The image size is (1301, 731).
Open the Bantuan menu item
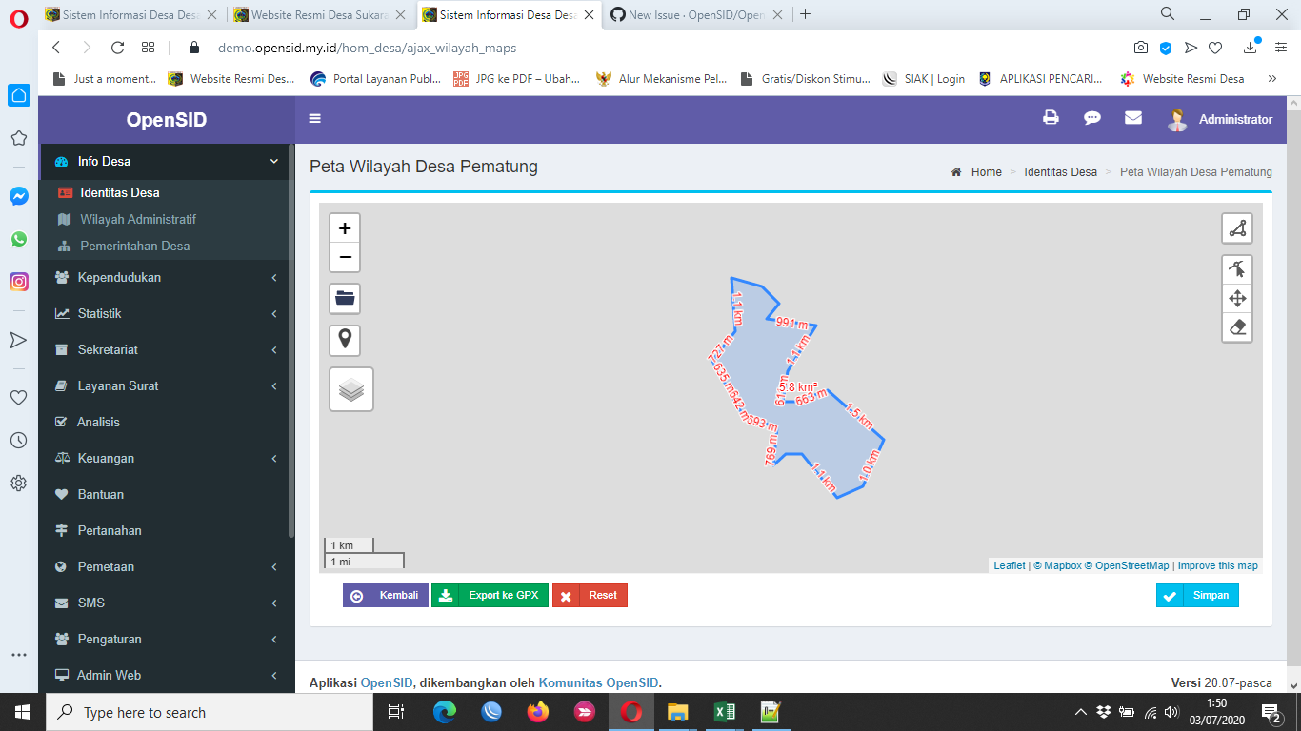click(167, 494)
